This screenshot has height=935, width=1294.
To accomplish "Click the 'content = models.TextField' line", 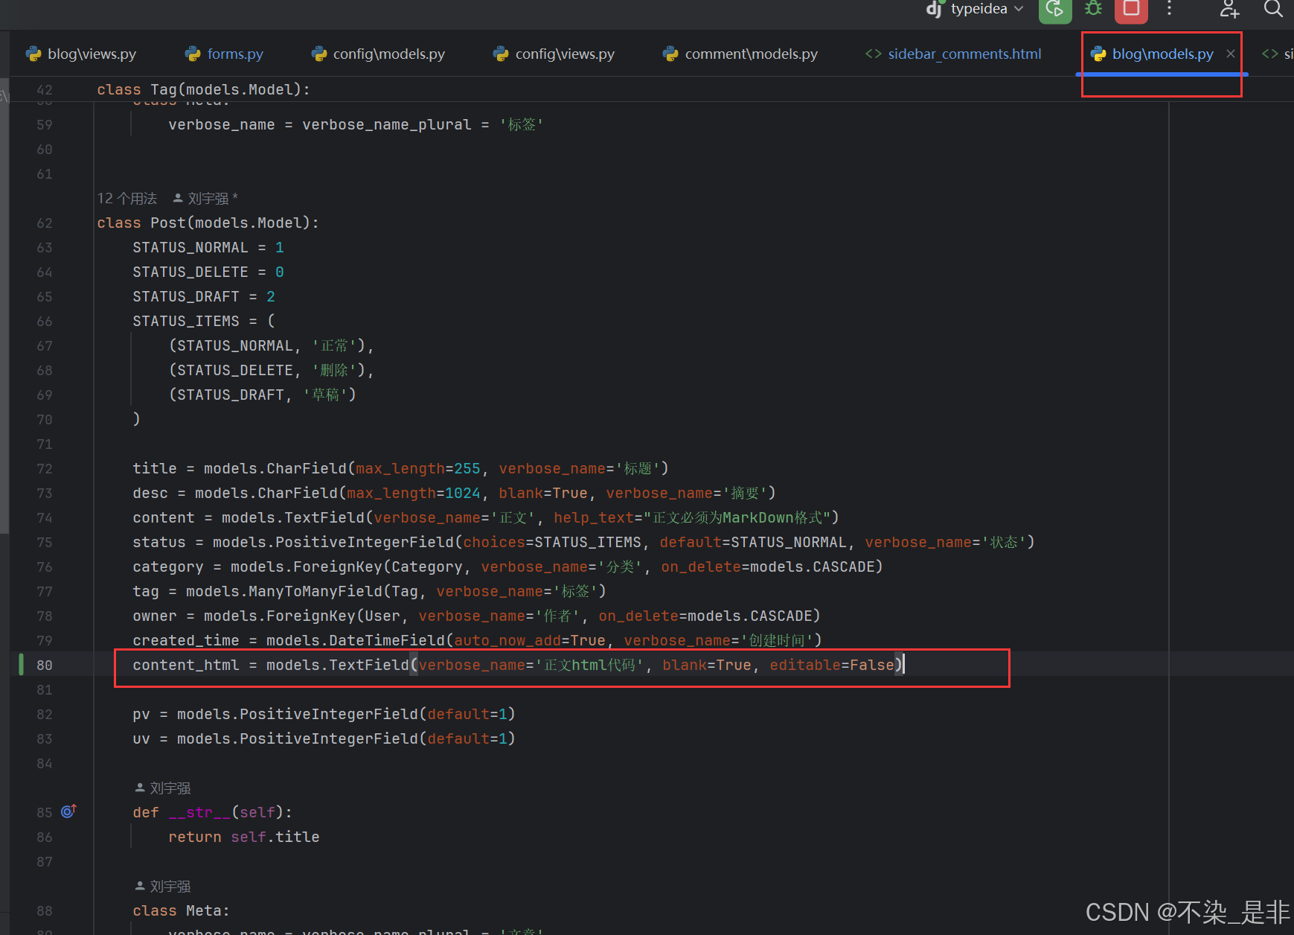I will [x=486, y=517].
